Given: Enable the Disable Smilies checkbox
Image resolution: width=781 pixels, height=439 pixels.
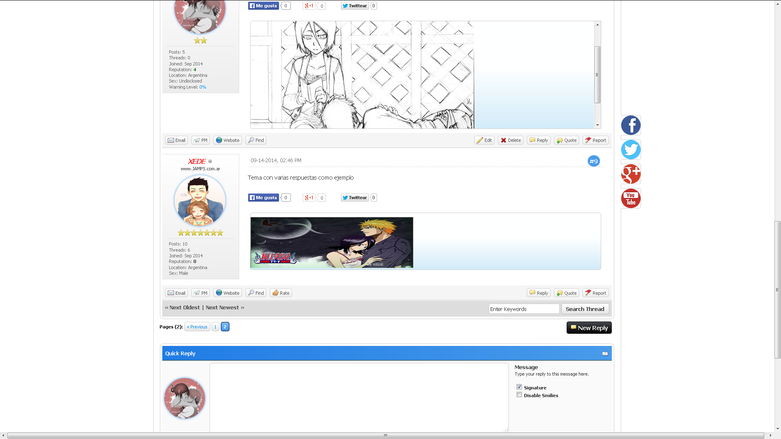Looking at the screenshot, I should [519, 395].
